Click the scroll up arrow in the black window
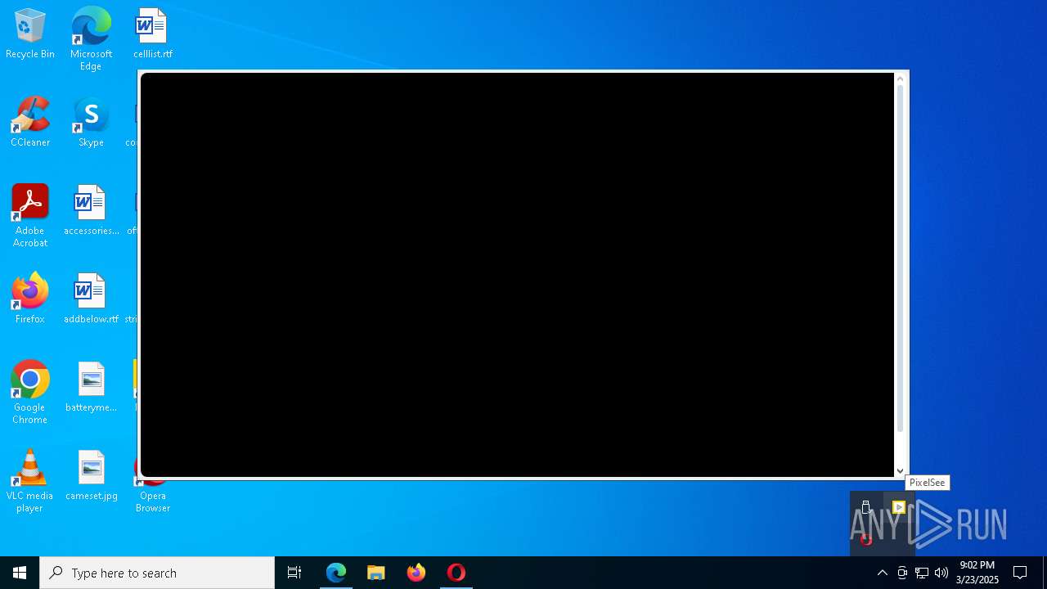Screen dimensions: 1047x589 point(901,79)
